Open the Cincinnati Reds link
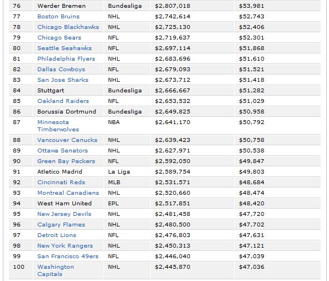Viewport: 329px width, 281px height. click(61, 182)
